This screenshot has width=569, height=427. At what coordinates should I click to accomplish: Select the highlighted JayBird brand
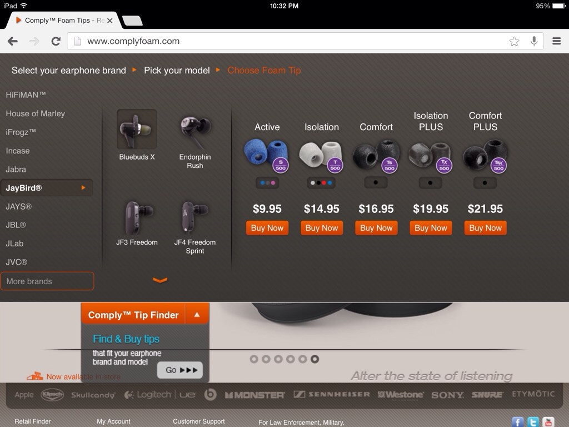pyautogui.click(x=47, y=188)
